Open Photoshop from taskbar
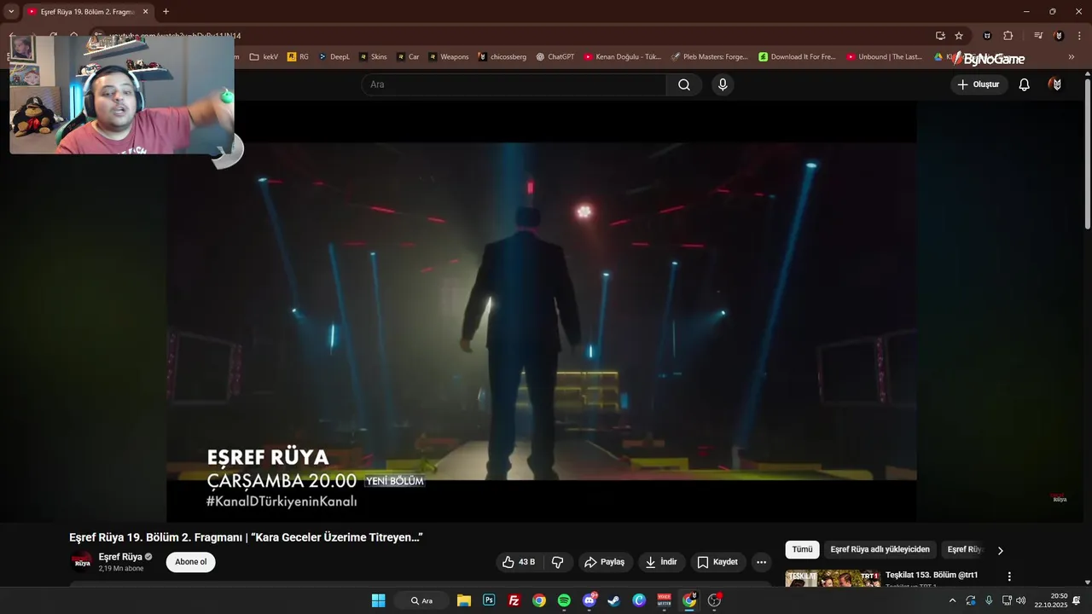 [489, 600]
